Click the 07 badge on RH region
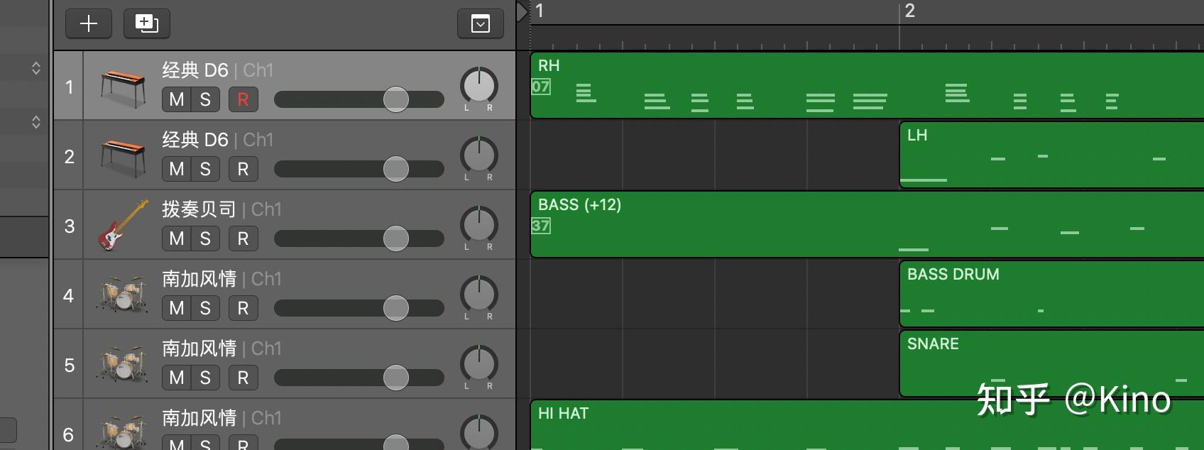Viewport: 1204px width, 450px height. pyautogui.click(x=541, y=87)
